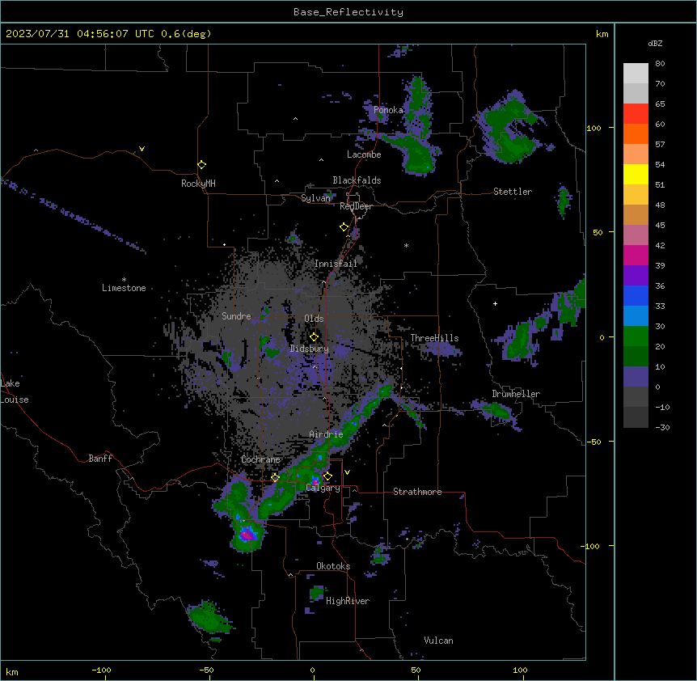The width and height of the screenshot is (697, 681).
Task: Choose the purple 39 dBZ legend swatch
Action: 636,276
